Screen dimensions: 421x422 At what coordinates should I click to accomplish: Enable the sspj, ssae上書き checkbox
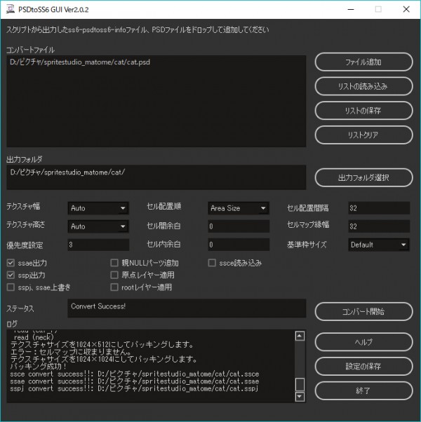tap(11, 287)
